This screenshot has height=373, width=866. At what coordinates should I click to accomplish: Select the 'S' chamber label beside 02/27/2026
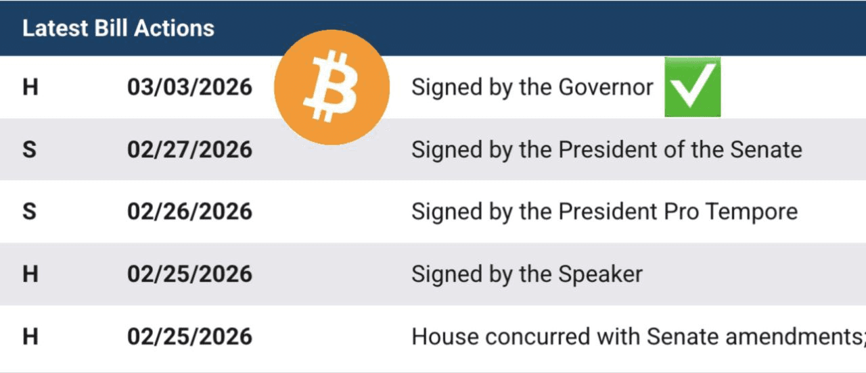tap(29, 149)
